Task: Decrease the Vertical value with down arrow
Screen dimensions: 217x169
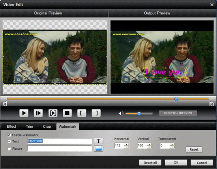Action: tap(149, 147)
